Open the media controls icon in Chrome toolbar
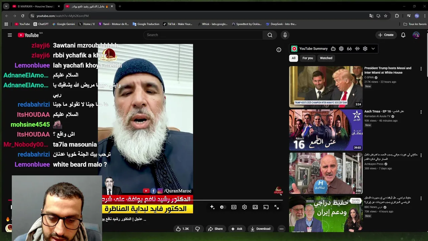This screenshot has width=428, height=241. (409, 16)
